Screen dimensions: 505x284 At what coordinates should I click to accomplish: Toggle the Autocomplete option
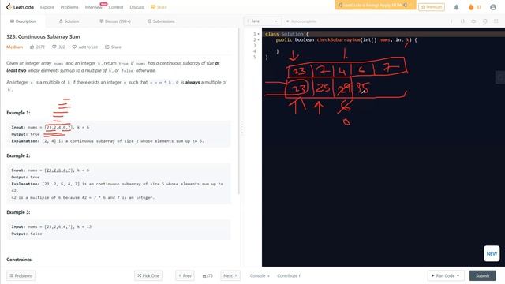[x=301, y=21]
